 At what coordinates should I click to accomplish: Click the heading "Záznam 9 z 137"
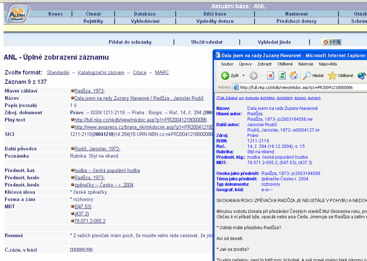click(26, 82)
